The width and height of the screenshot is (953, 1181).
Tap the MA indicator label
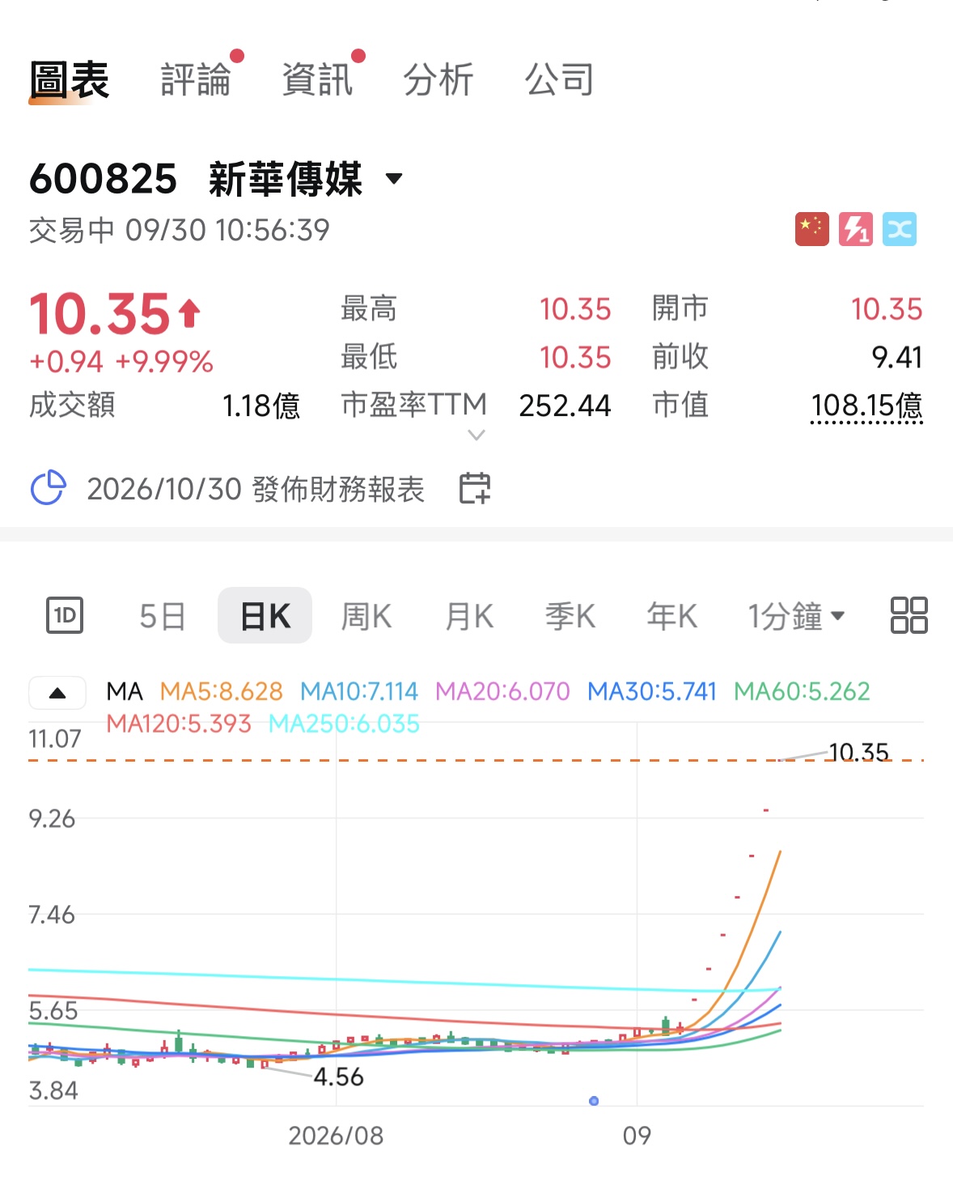point(125,691)
